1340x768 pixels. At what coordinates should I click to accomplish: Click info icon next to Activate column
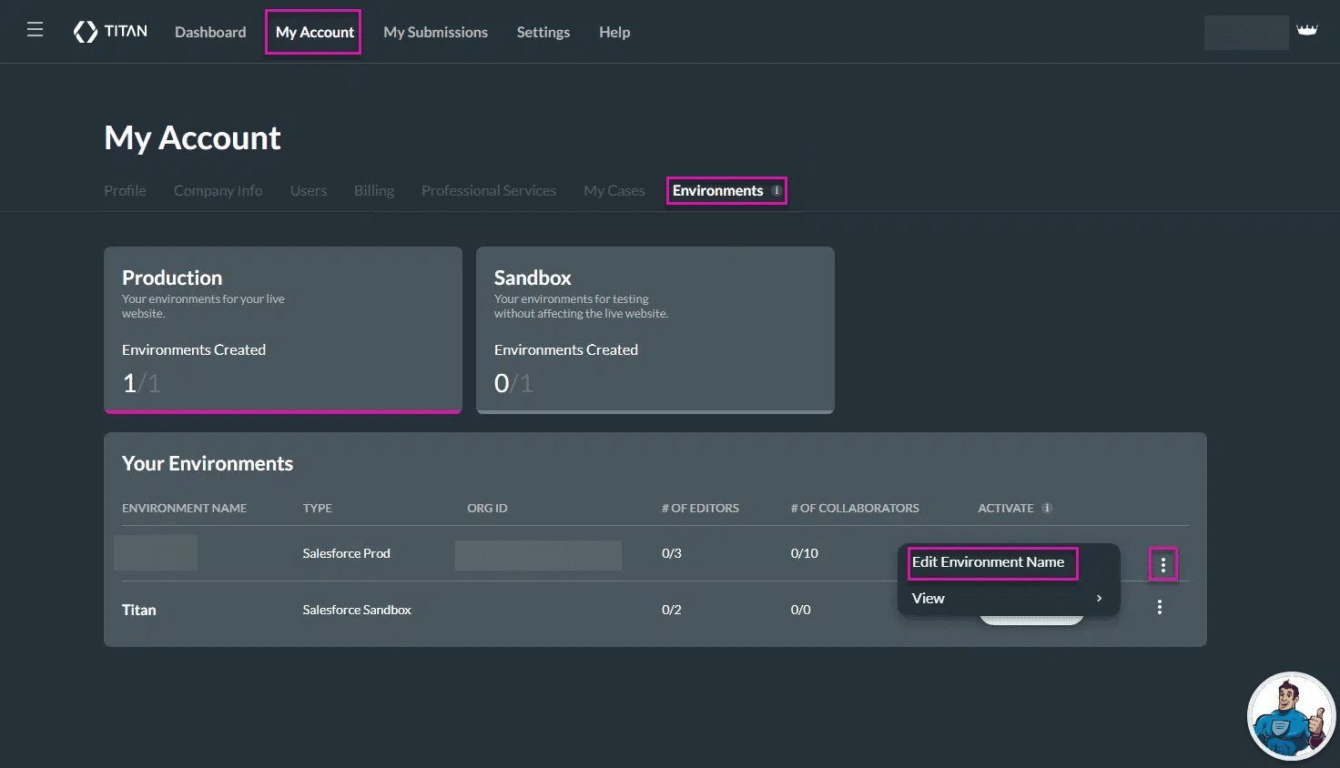pos(1047,508)
